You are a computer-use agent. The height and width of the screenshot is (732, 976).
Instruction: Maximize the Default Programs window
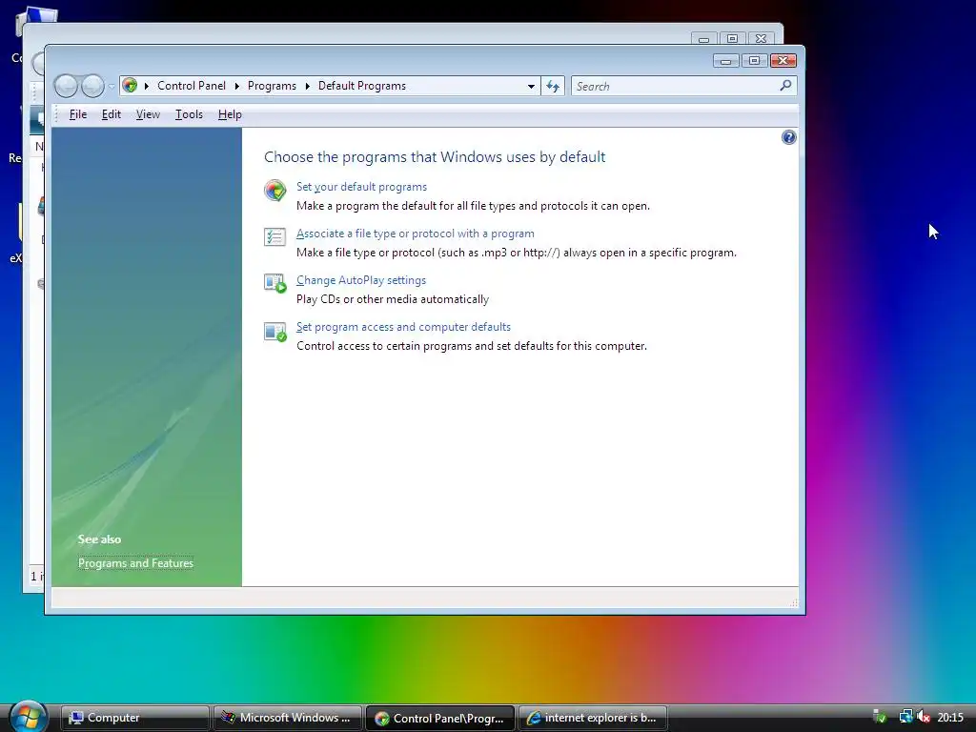(754, 60)
